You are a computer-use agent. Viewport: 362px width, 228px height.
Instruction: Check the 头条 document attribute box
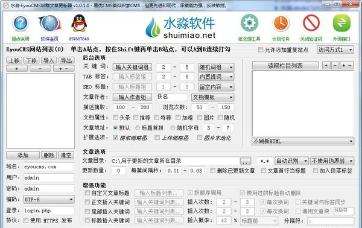point(115,118)
